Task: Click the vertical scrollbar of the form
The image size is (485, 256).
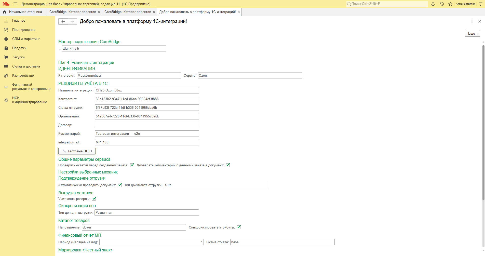Action: coord(483,122)
